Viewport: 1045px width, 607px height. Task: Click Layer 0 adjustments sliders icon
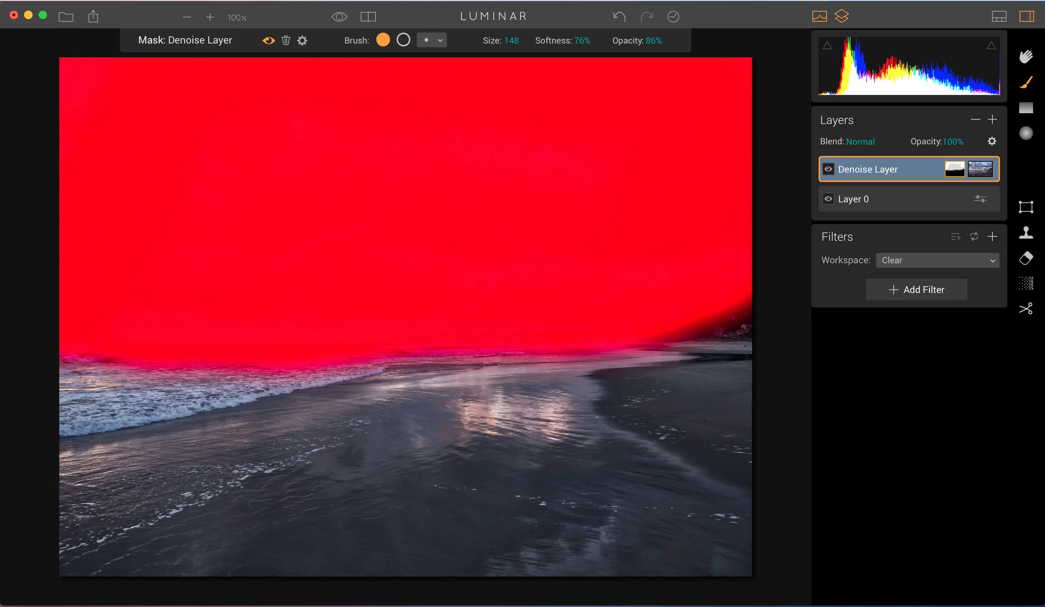(980, 199)
